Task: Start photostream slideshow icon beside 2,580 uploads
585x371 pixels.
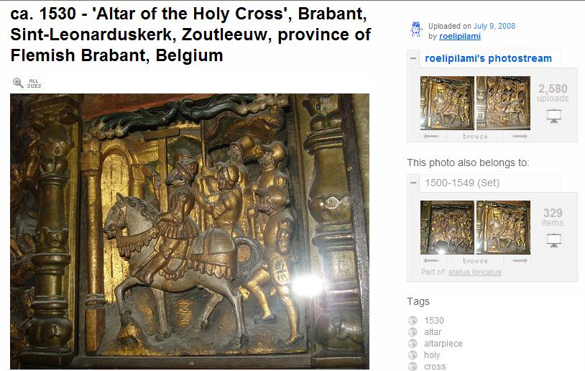Action: pos(553,116)
